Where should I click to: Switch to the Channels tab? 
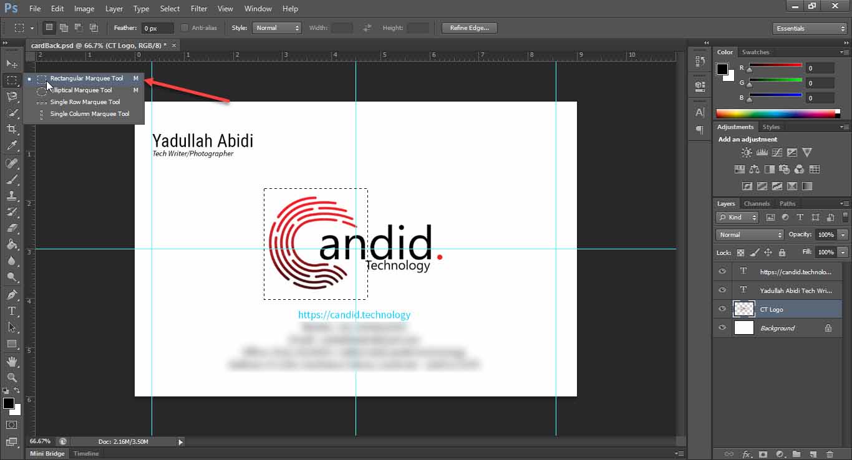tap(757, 204)
